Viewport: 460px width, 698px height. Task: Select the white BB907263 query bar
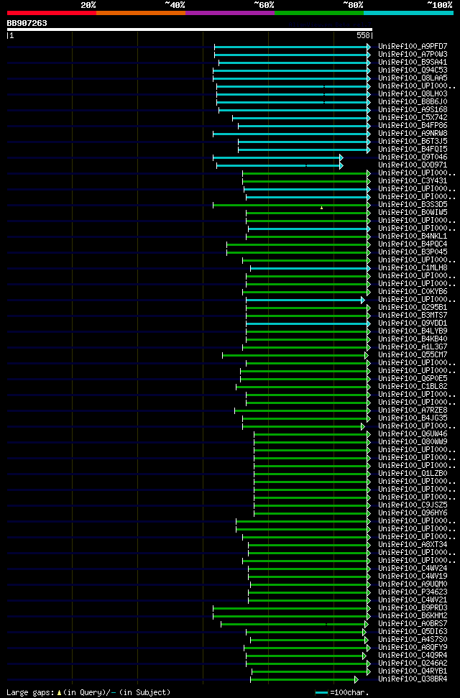[189, 29]
